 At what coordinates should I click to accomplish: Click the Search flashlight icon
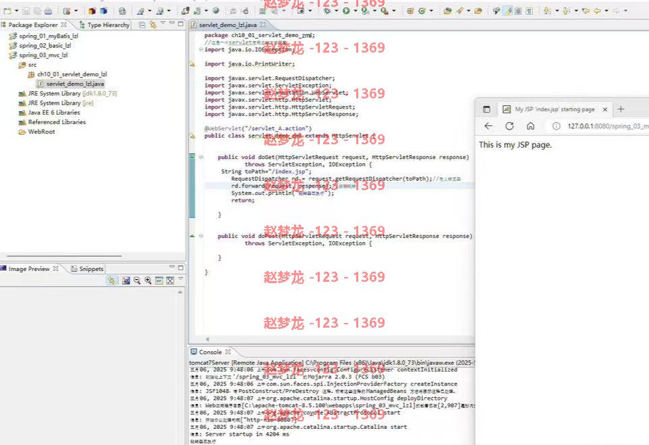[459, 11]
